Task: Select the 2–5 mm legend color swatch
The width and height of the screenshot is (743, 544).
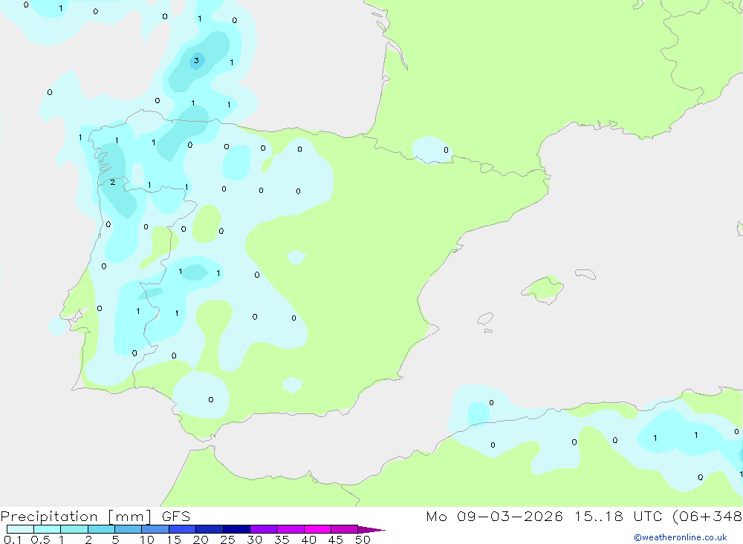Action: coord(101,529)
